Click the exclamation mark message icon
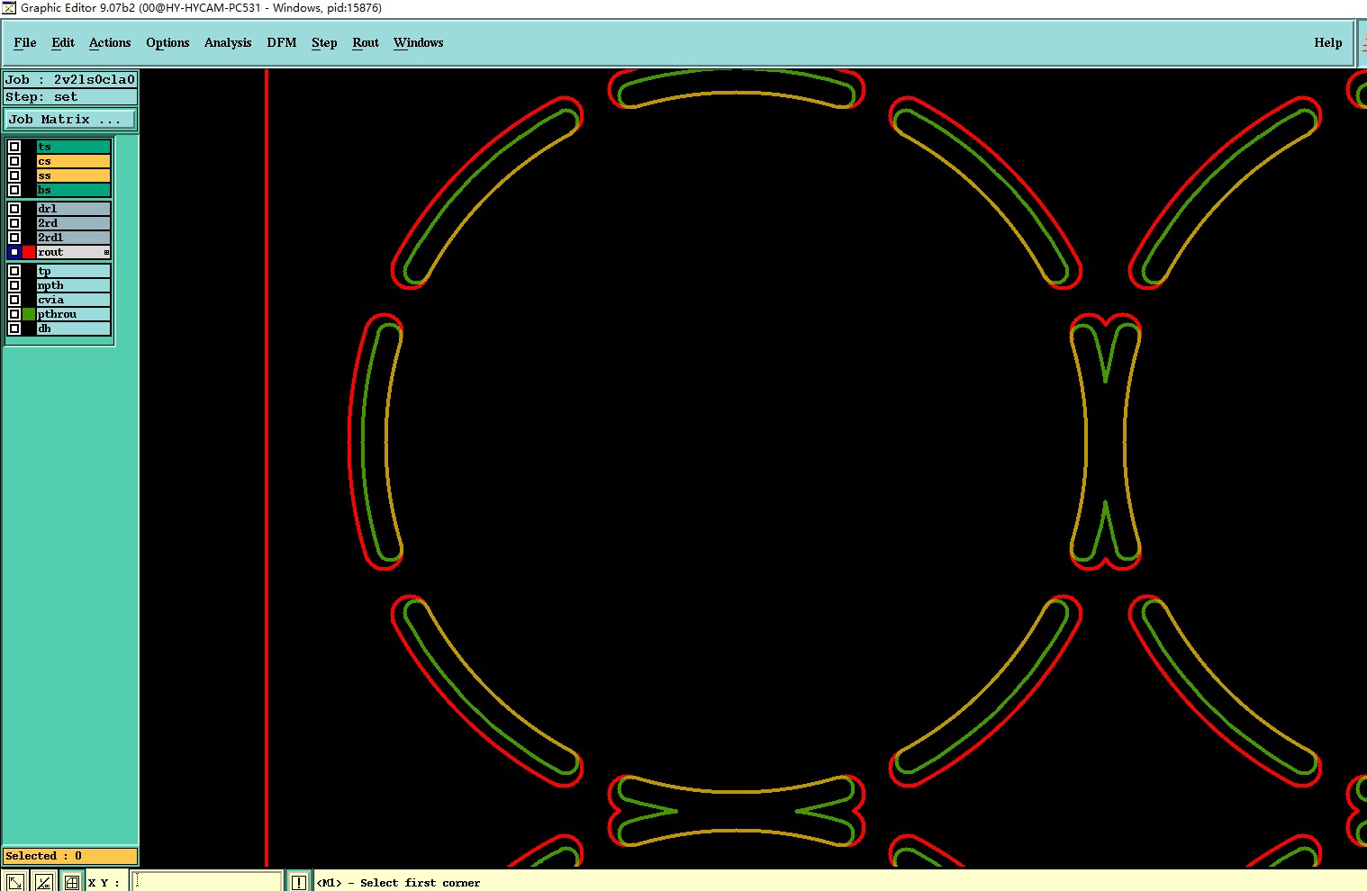The image size is (1367, 891). coord(299,882)
